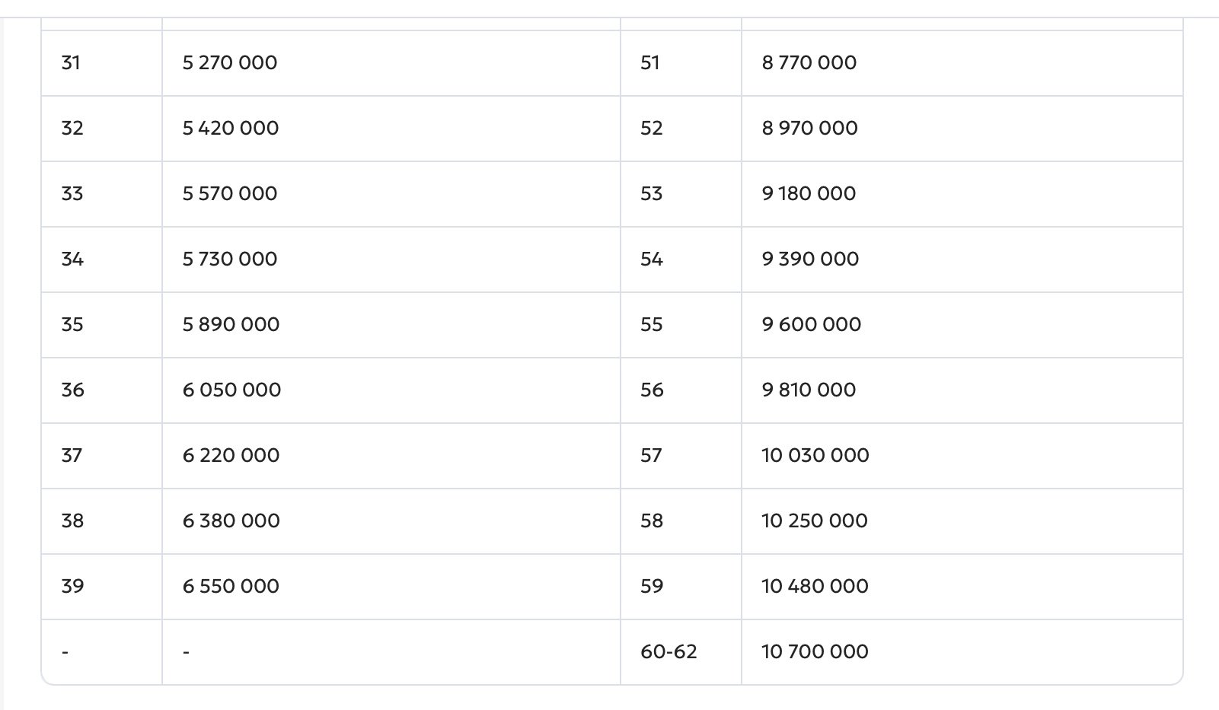Select the 10 700 000 value cell

(815, 651)
